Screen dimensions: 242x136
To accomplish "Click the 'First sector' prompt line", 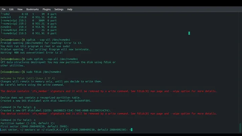I will [34, 127].
